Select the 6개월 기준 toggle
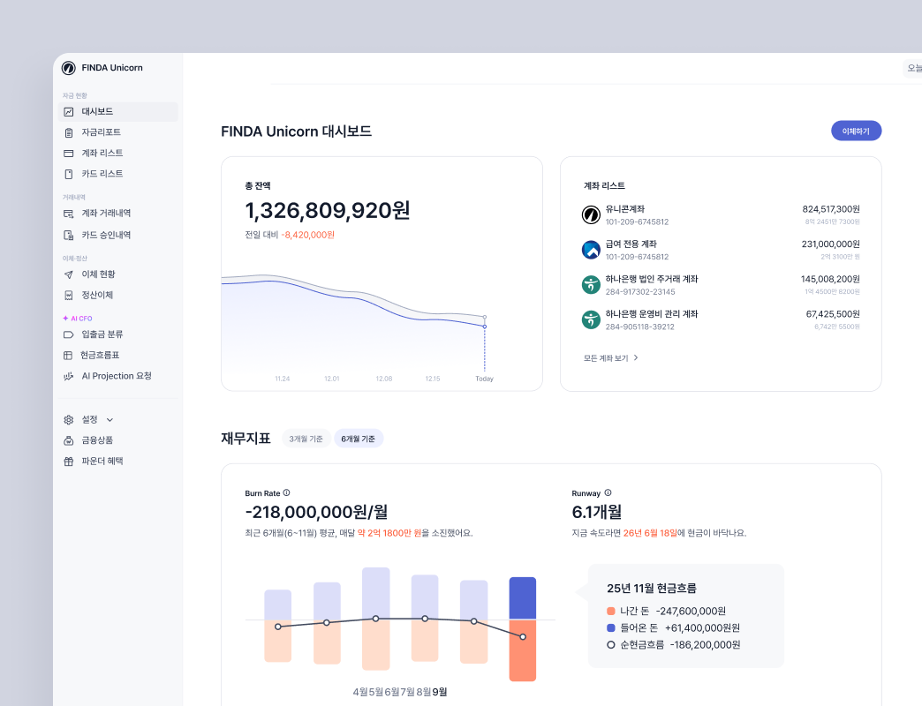 358,439
